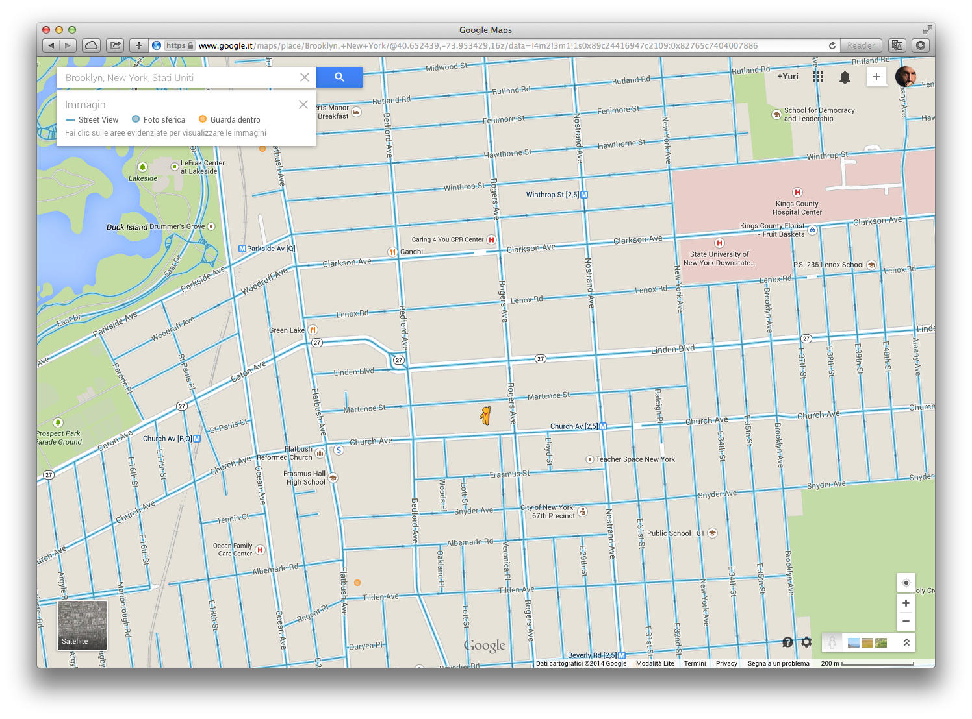972x719 pixels.
Task: Click Safari back button
Action: 51,45
